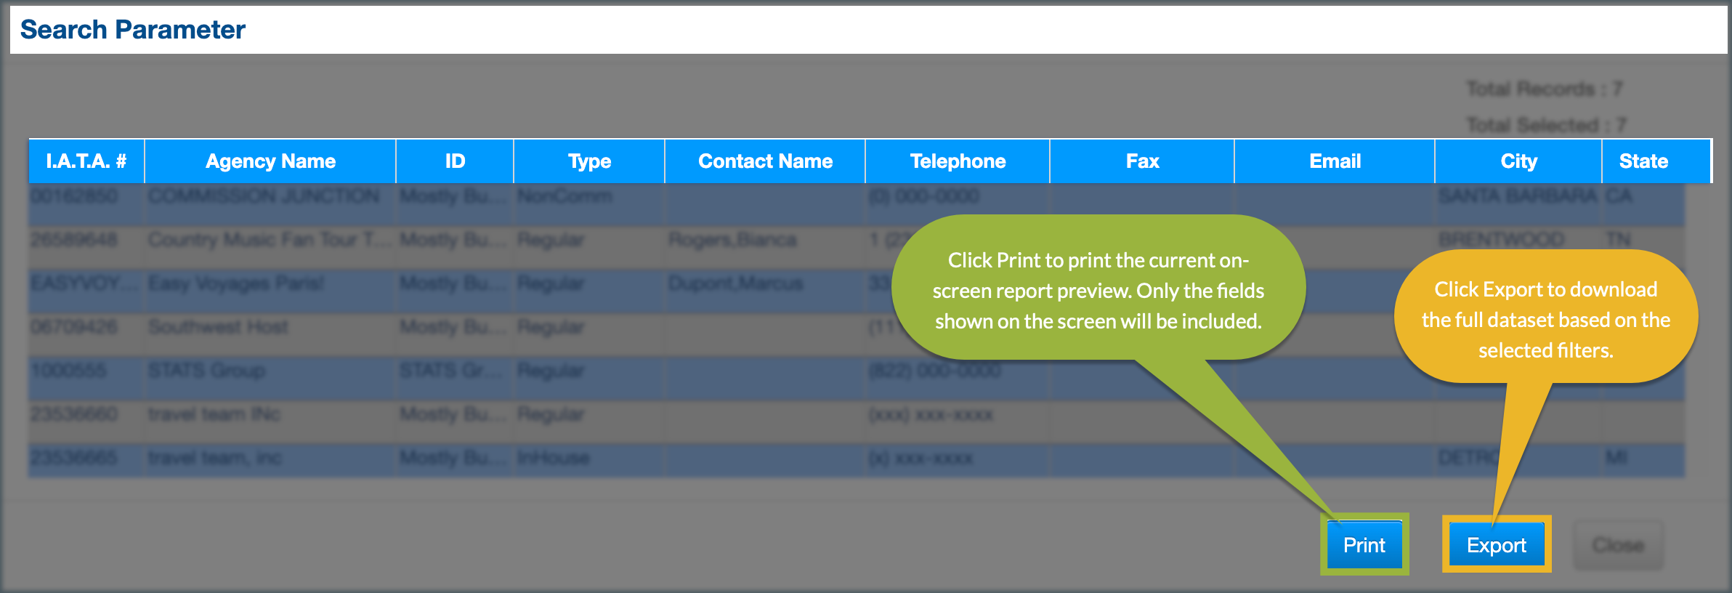Click the Export button
This screenshot has width=1732, height=593.
[x=1496, y=545]
